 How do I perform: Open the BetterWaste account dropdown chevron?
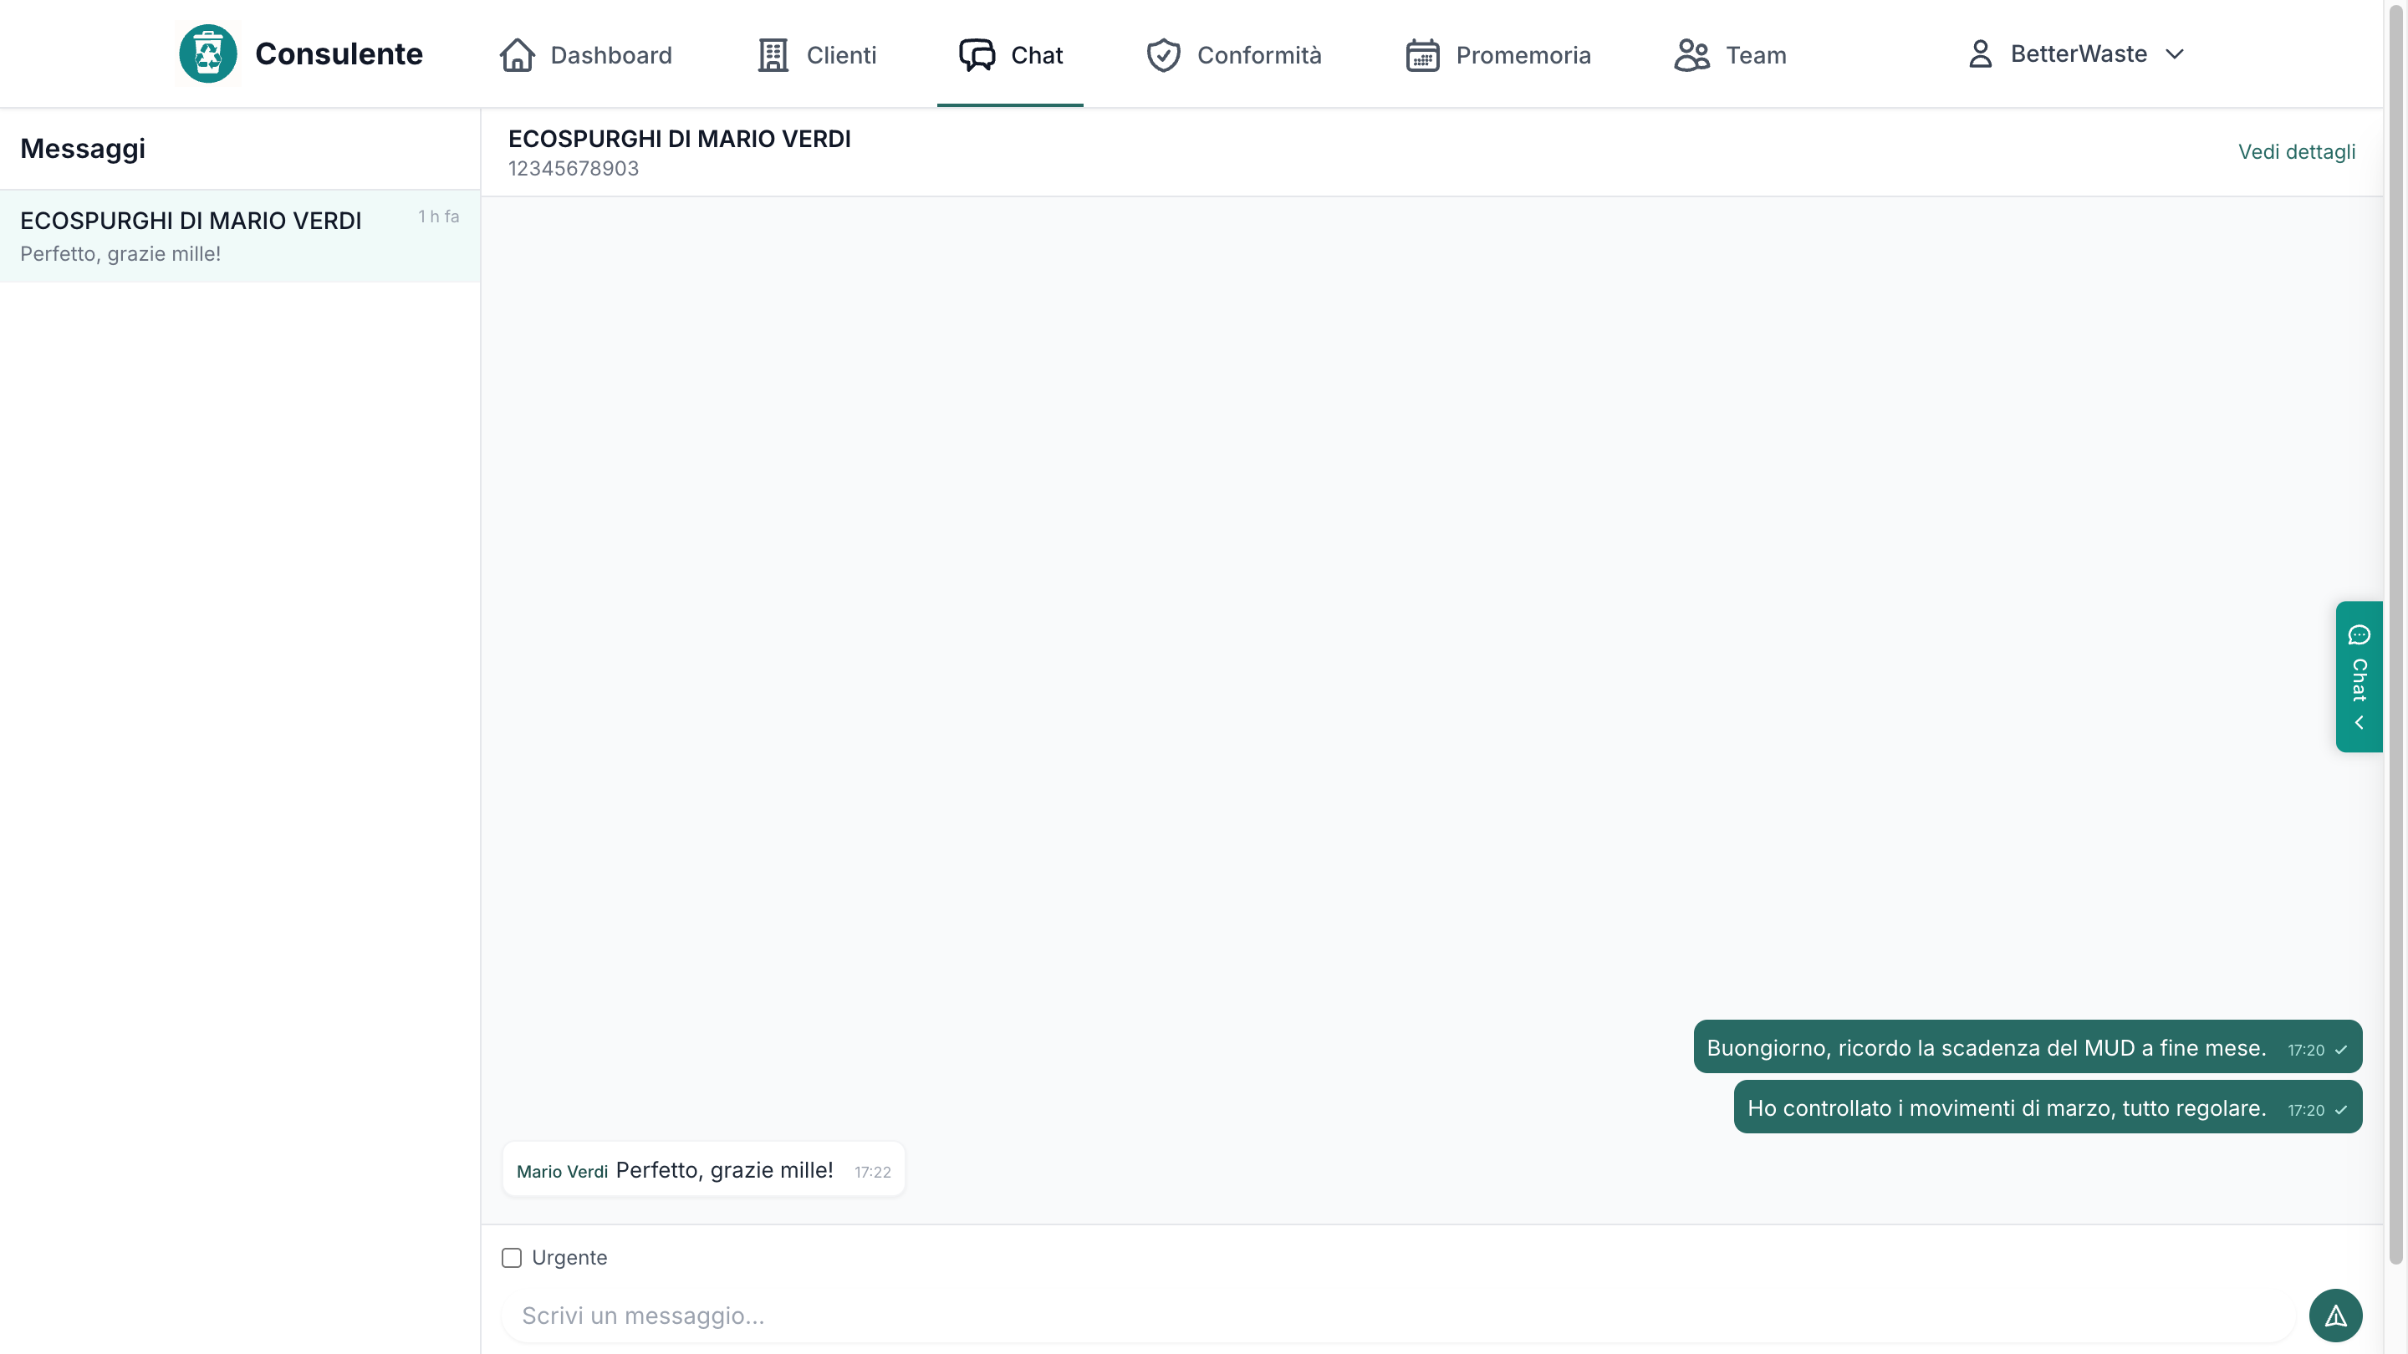pos(2174,54)
